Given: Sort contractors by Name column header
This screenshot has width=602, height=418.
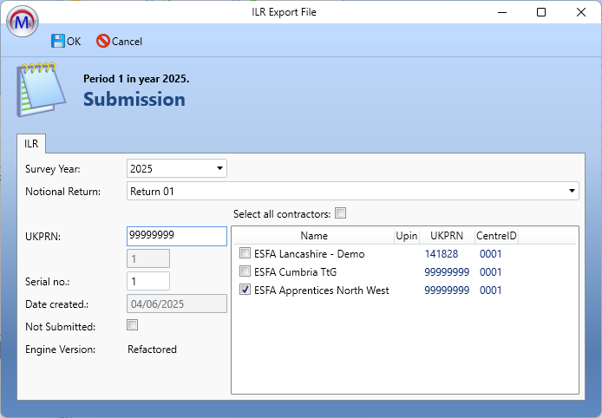Looking at the screenshot, I should tap(313, 235).
